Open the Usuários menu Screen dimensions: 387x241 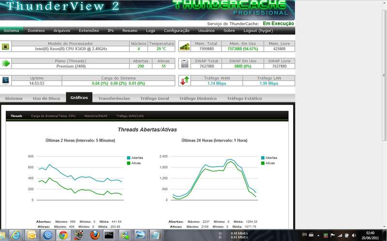pos(207,30)
